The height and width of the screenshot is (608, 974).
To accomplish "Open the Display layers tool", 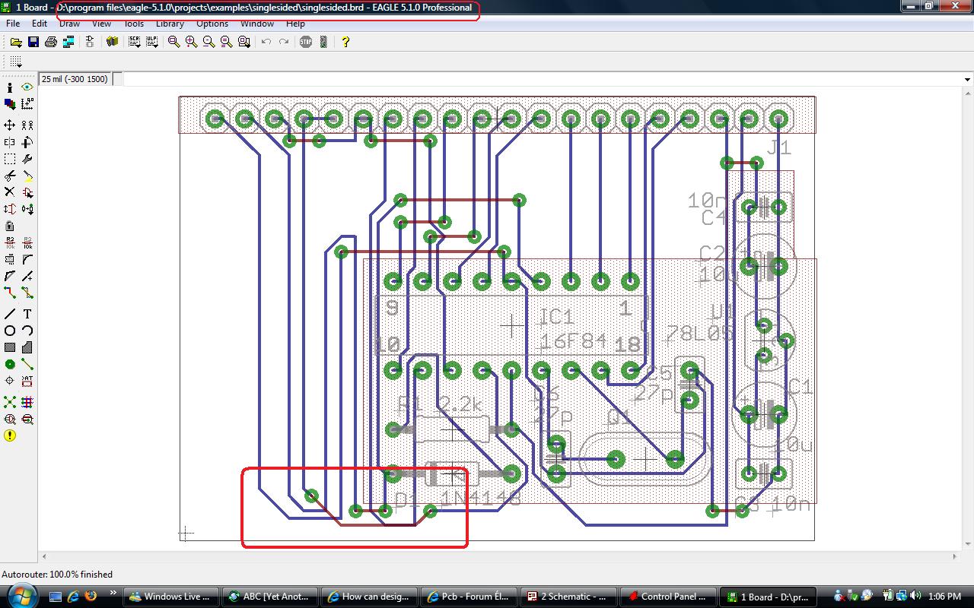I will 10,104.
